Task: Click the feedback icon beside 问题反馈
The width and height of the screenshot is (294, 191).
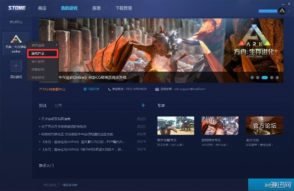Action: coord(85,89)
